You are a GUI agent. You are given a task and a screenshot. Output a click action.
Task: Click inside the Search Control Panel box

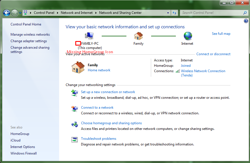(x=212, y=13)
